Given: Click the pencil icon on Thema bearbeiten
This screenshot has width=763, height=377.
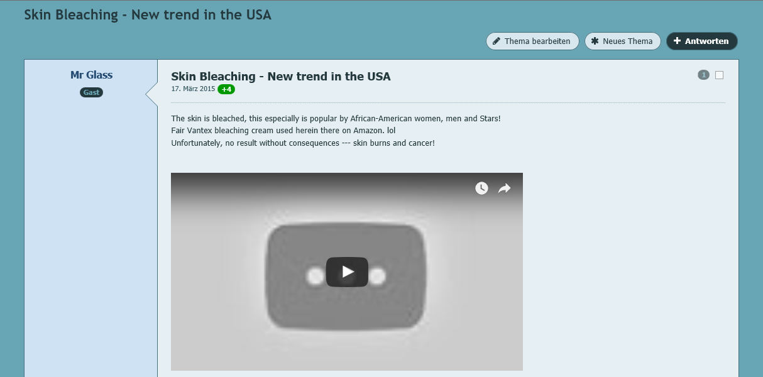Looking at the screenshot, I should pyautogui.click(x=497, y=41).
